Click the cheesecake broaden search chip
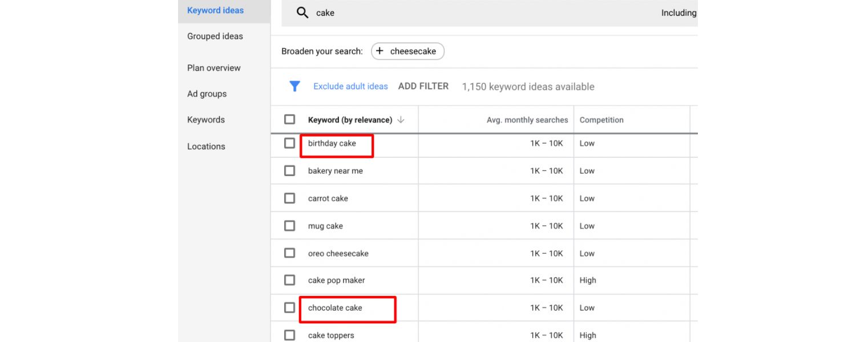 (x=407, y=51)
